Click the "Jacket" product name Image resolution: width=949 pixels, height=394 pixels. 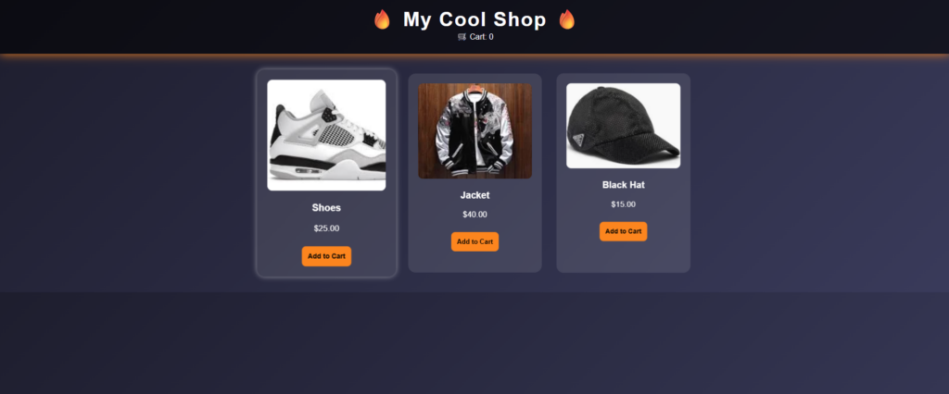click(475, 195)
